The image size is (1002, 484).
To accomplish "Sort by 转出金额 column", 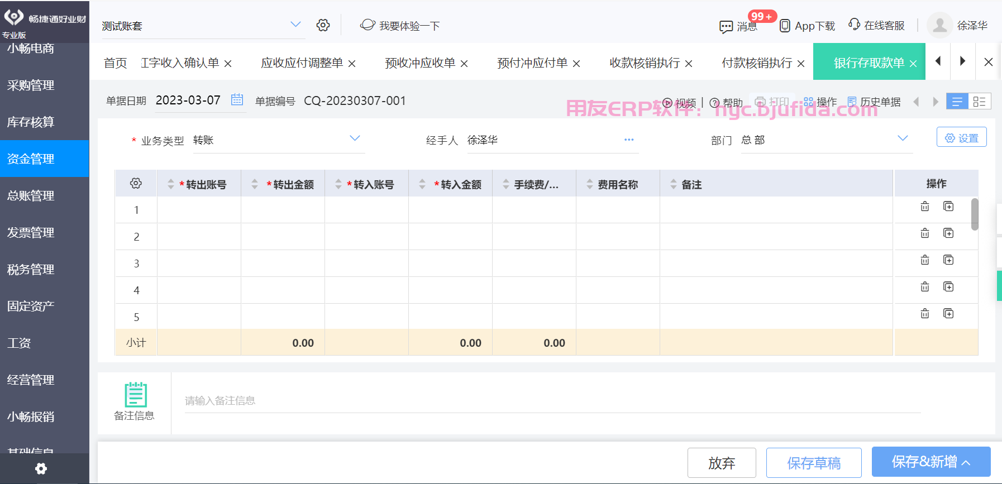I will pos(255,184).
